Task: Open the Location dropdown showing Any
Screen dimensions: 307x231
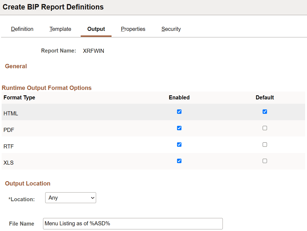Action: tap(70, 198)
